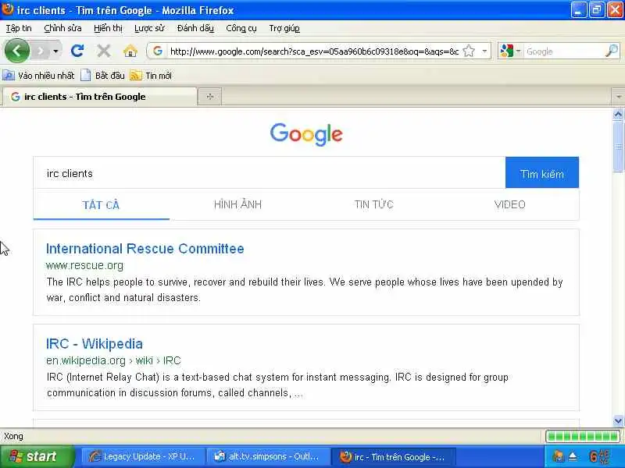Open the list all tabs dropdown
The width and height of the screenshot is (625, 468).
point(618,97)
